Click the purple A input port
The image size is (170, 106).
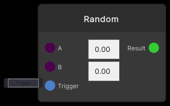50,48
